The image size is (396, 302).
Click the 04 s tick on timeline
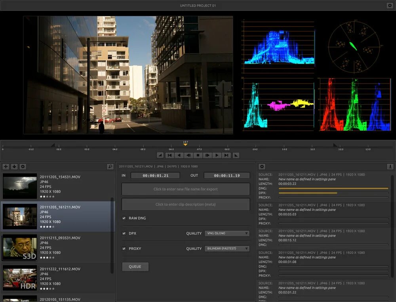115,147
